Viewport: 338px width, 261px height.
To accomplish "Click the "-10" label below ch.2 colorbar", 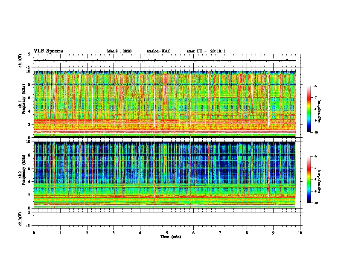I will click(x=316, y=203).
